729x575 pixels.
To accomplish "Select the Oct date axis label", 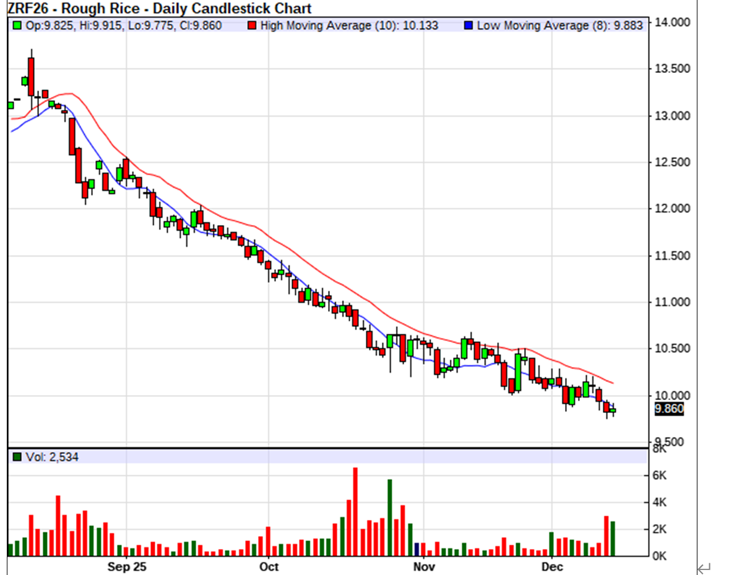I will (x=269, y=566).
